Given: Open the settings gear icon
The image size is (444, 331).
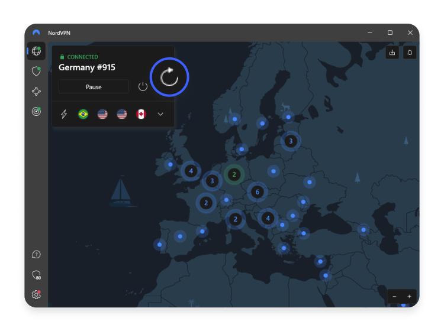Looking at the screenshot, I should [x=36, y=294].
